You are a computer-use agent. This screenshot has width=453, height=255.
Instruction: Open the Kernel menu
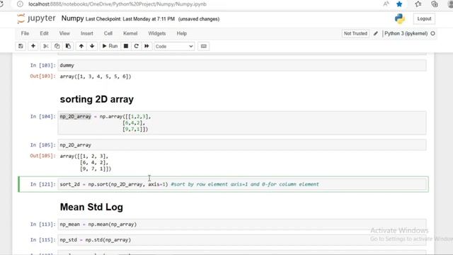(x=130, y=33)
